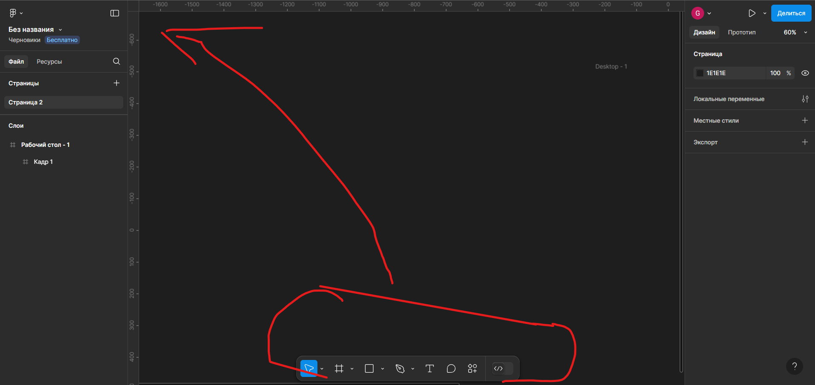
Task: Click the Локальные переменные label
Action: 729,99
